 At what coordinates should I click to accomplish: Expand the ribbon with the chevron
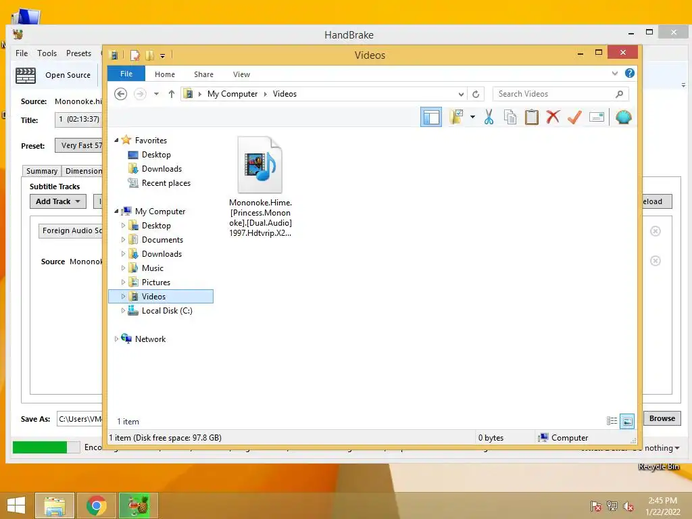click(615, 73)
